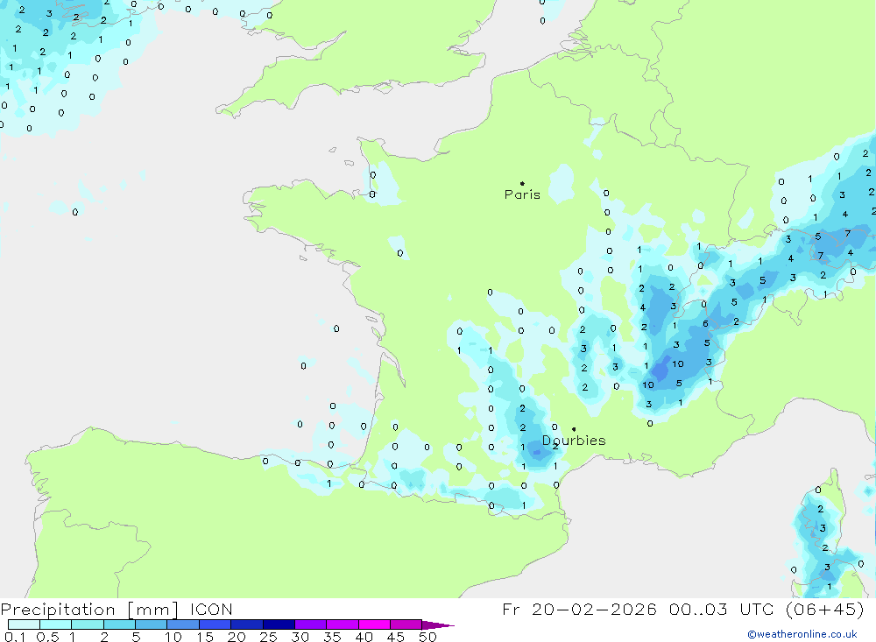Click legend value label 50

(x=427, y=637)
